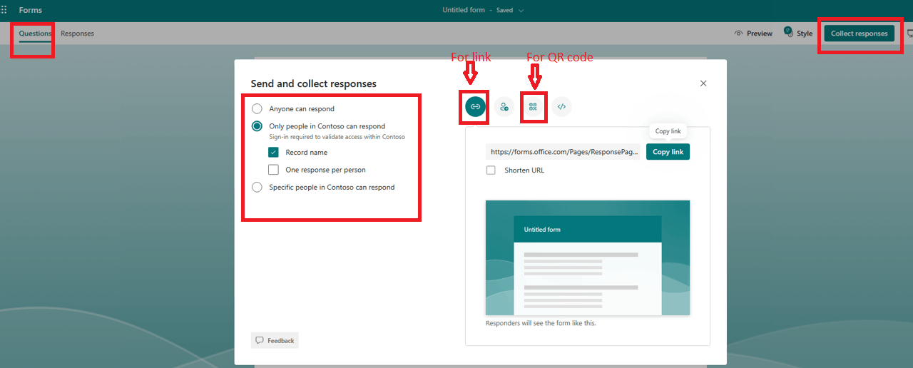The height and width of the screenshot is (368, 913).
Task: Click the Preview eye icon
Action: click(x=739, y=34)
